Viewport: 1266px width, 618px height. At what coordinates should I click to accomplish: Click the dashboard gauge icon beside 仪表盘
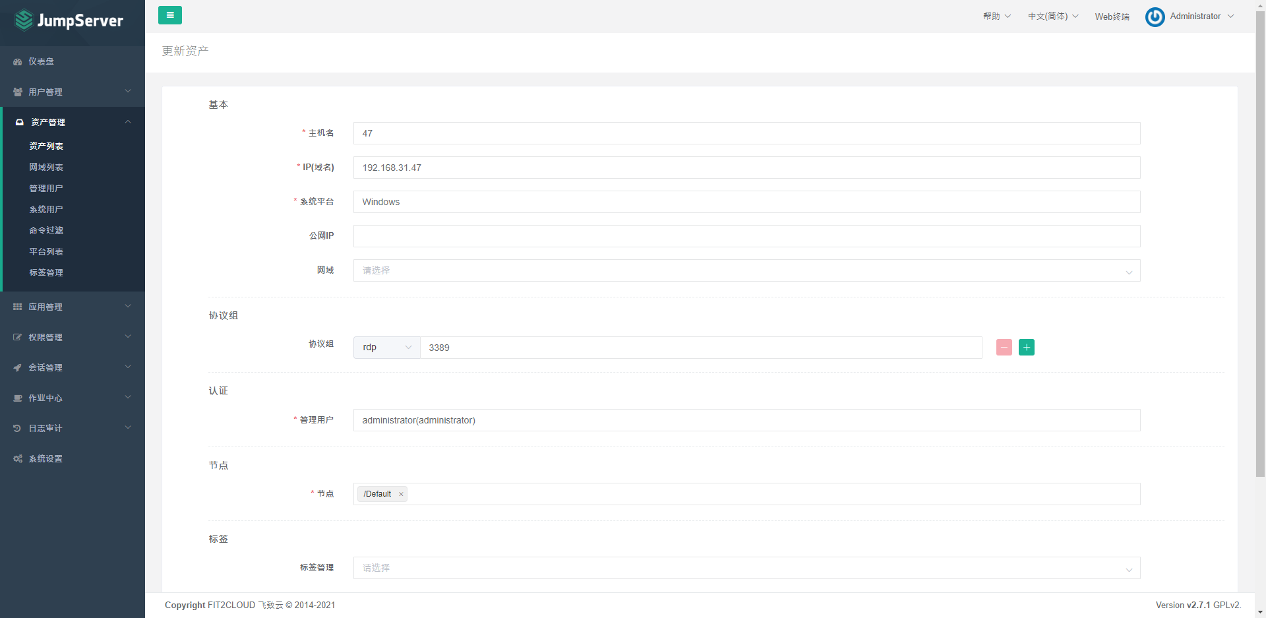pos(18,62)
